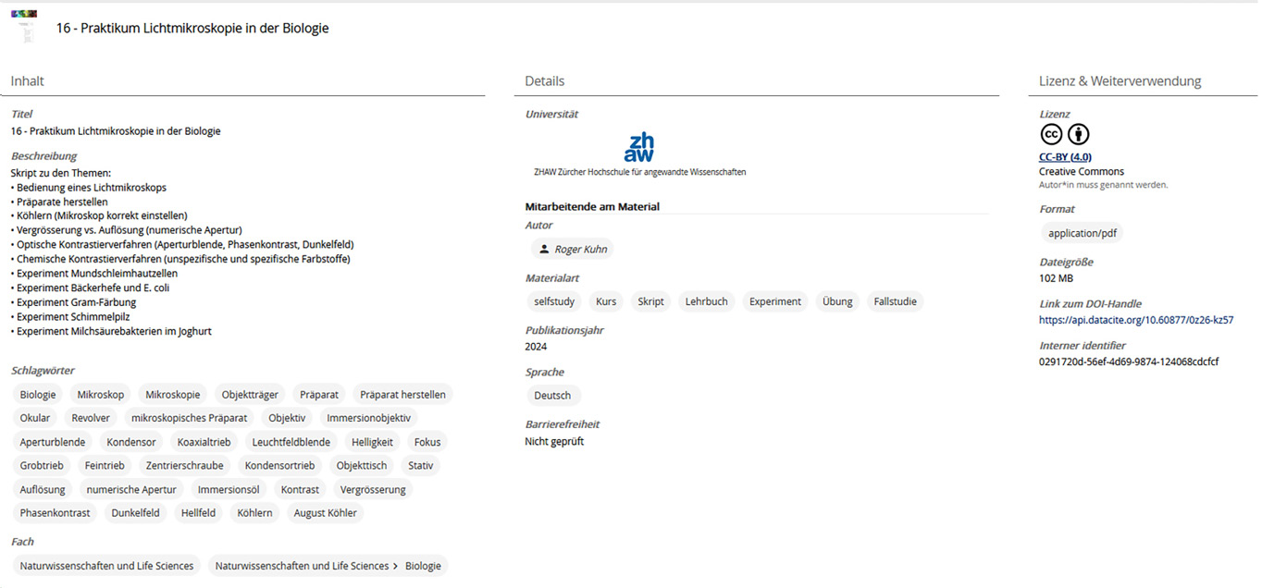Select the 'Phasenkontrast' keyword tag
1262x588 pixels.
tap(55, 513)
